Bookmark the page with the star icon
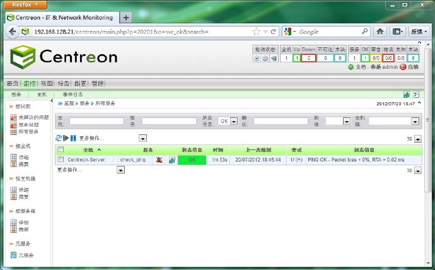Image resolution: width=435 pixels, height=270 pixels. pyautogui.click(x=257, y=32)
